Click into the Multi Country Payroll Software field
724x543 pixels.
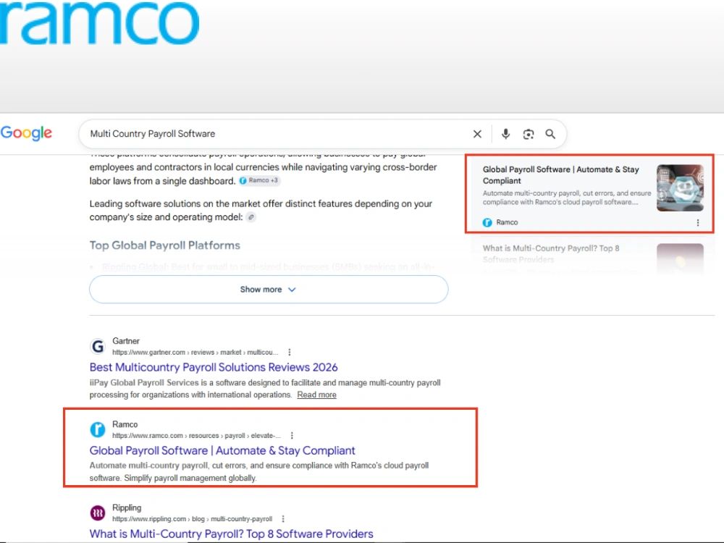[277, 134]
